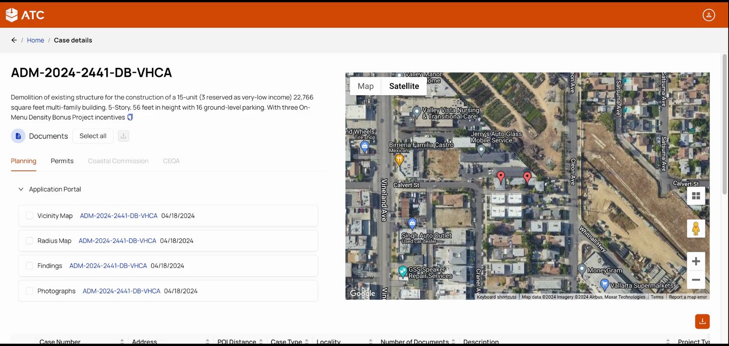Sort the table by Case Number arrows
This screenshot has height=346, width=729.
point(122,342)
